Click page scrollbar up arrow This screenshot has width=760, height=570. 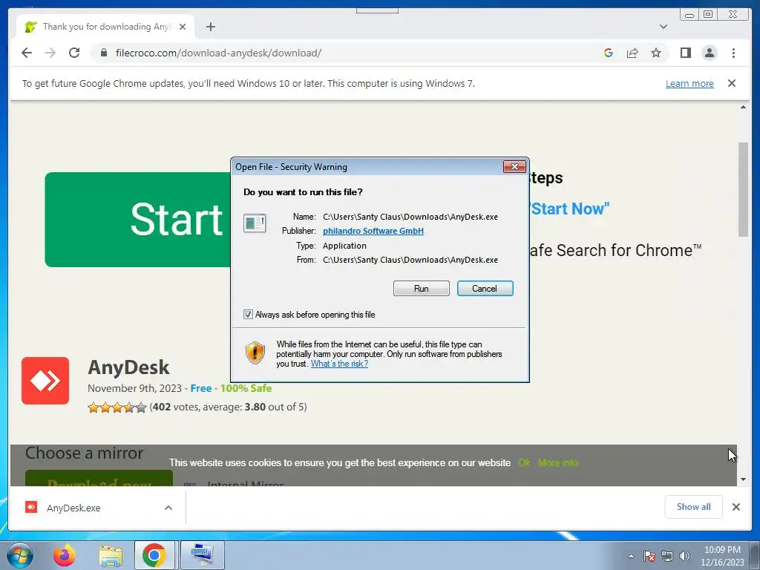pyautogui.click(x=743, y=107)
